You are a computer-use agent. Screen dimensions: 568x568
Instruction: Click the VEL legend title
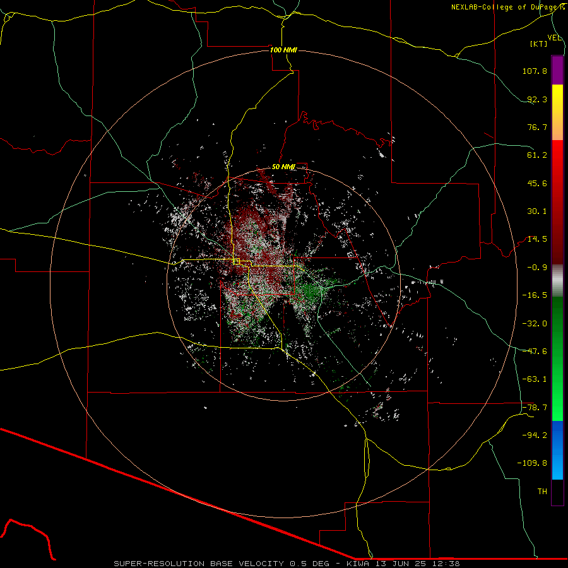click(554, 38)
